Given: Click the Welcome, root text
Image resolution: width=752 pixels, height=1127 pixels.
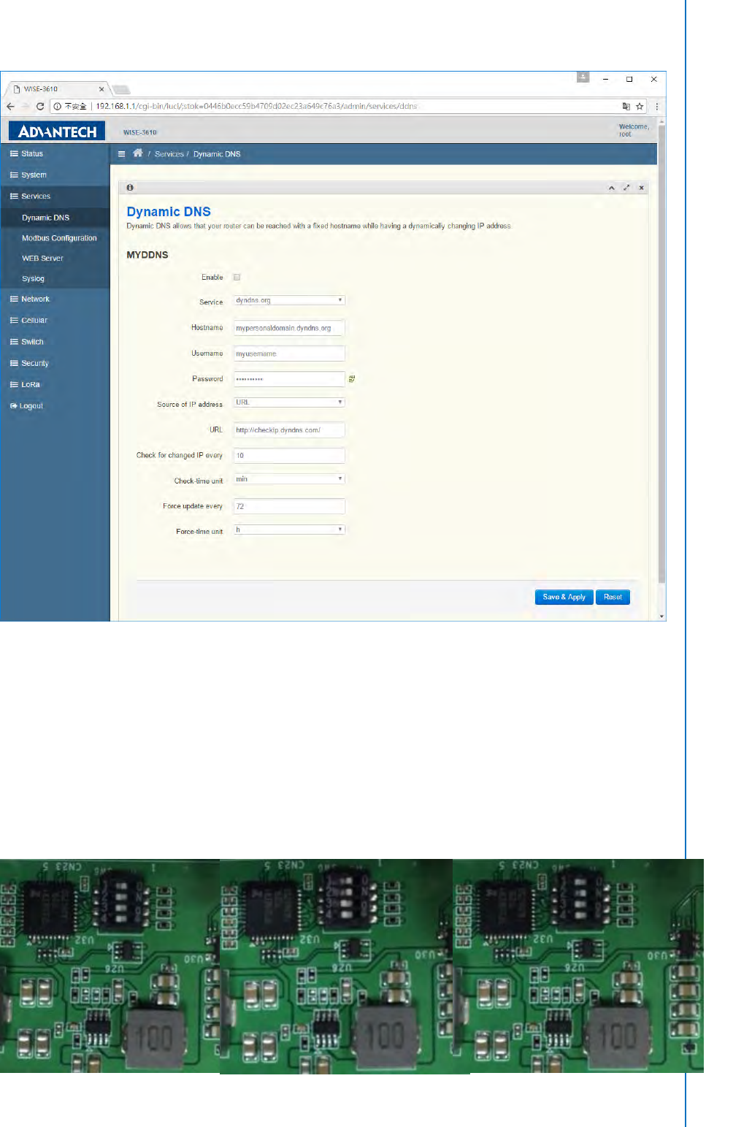Looking at the screenshot, I should click(x=634, y=130).
